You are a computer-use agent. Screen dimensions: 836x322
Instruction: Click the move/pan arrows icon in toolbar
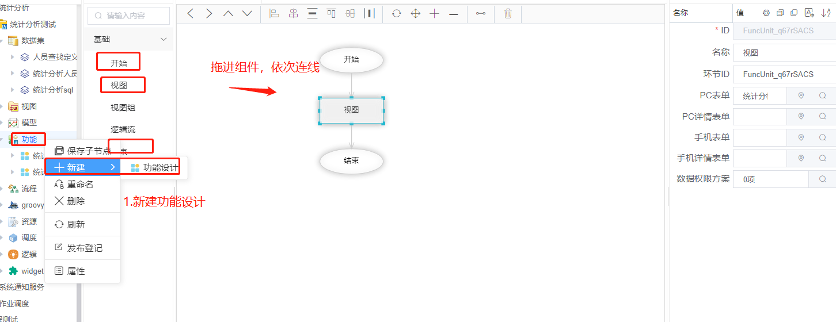pyautogui.click(x=415, y=14)
